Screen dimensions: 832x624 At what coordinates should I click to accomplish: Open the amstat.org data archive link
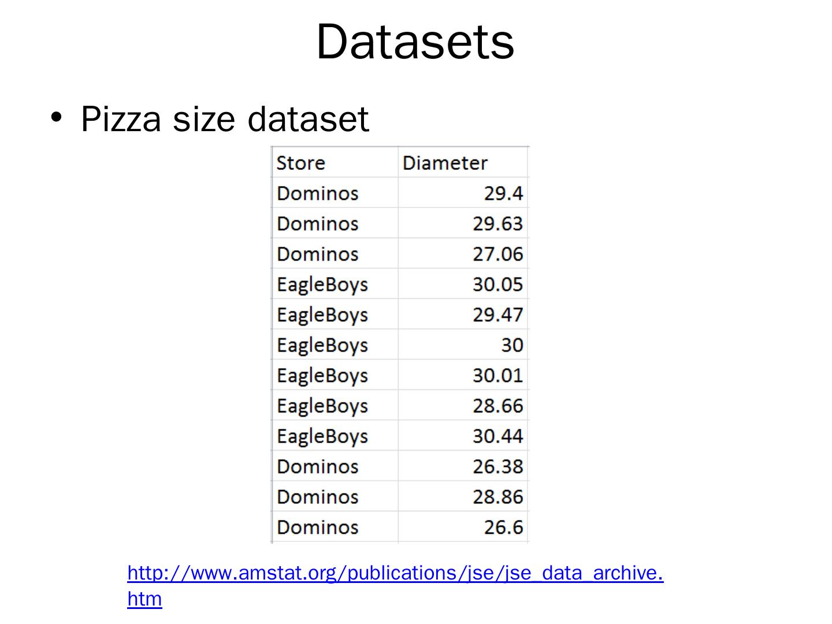tap(395, 573)
